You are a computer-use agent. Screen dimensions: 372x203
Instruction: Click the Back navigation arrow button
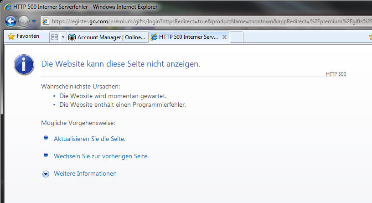(x=11, y=21)
